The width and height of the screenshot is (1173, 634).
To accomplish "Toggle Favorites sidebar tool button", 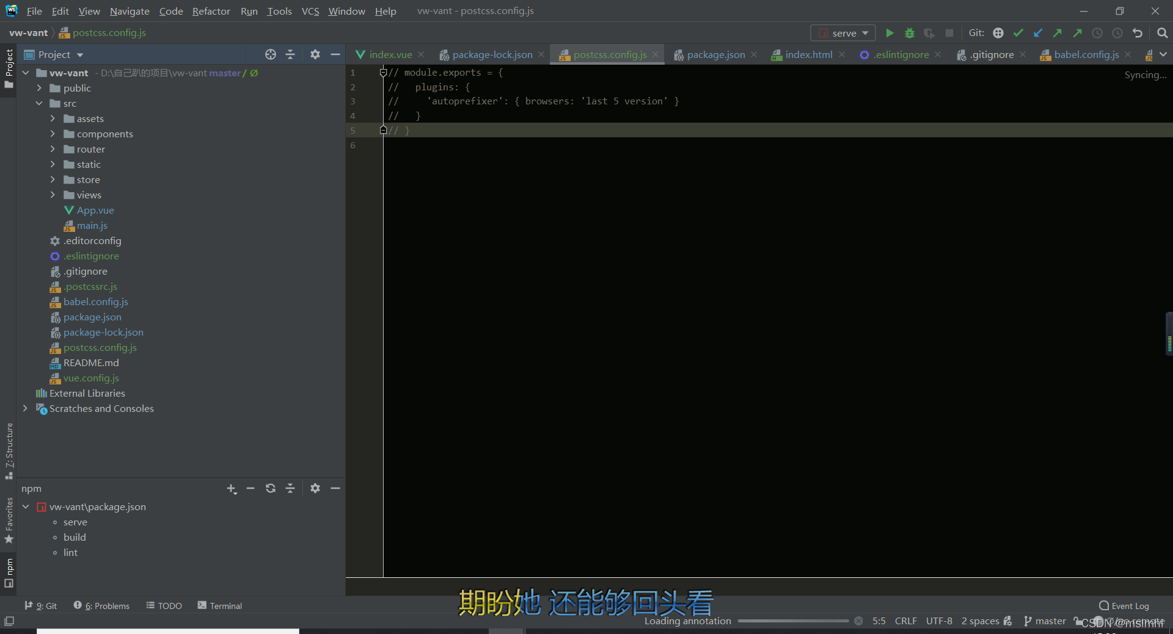I will pos(9,521).
